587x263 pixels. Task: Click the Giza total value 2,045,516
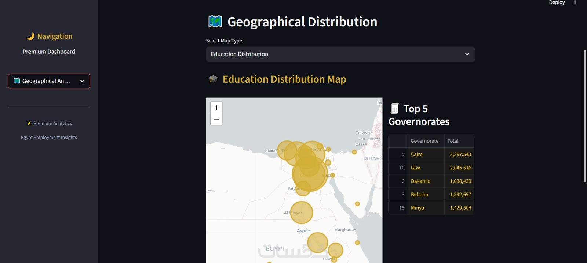tap(460, 168)
